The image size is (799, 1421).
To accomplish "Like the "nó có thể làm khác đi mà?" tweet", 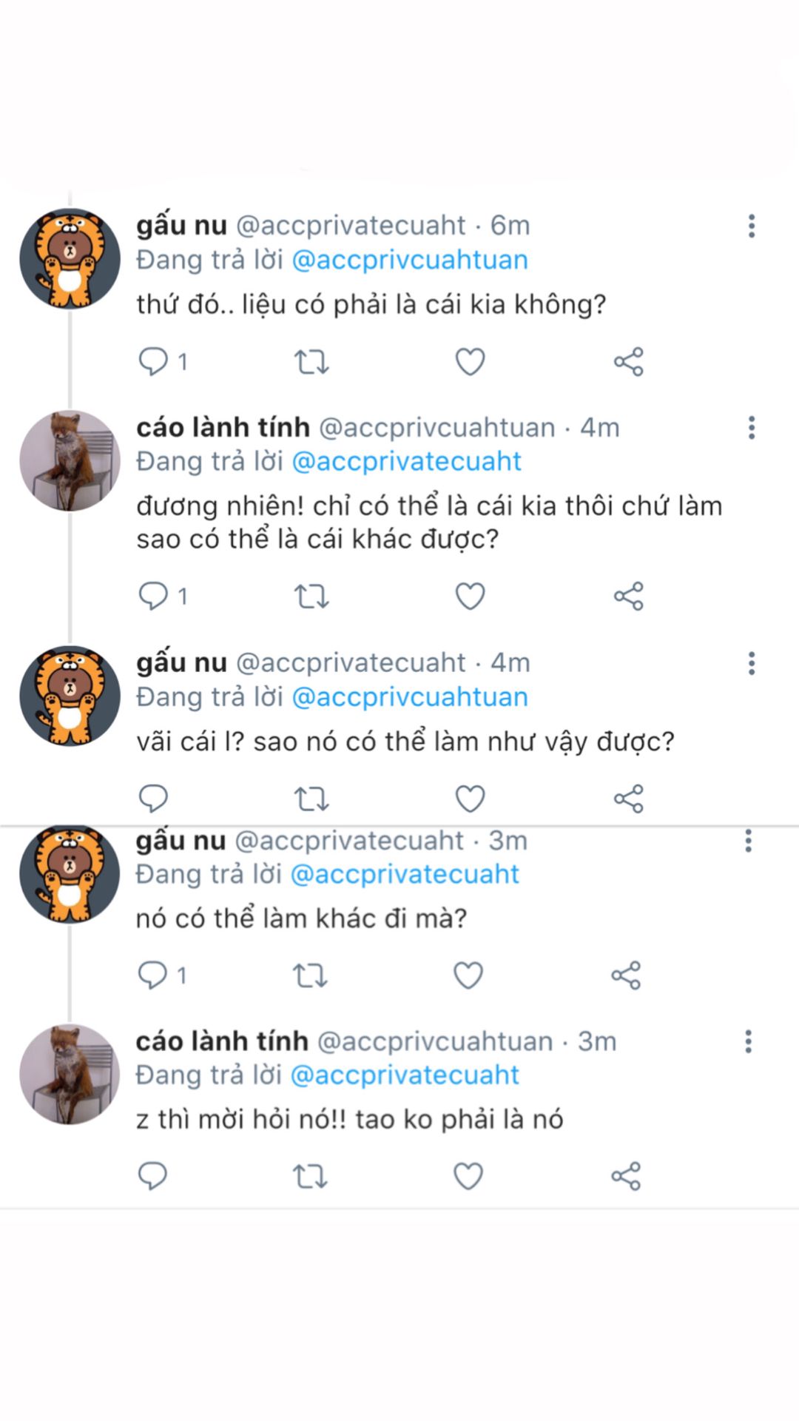I will [x=468, y=975].
